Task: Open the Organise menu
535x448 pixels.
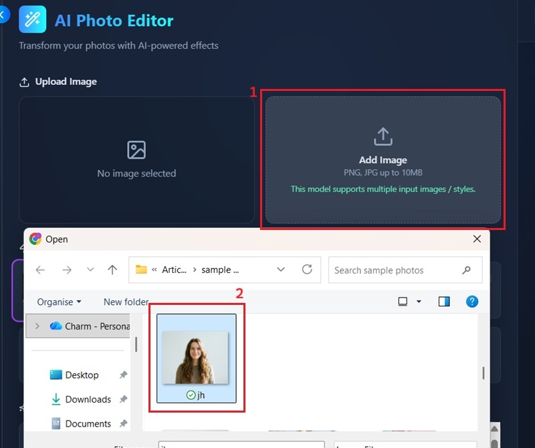Action: pos(59,302)
